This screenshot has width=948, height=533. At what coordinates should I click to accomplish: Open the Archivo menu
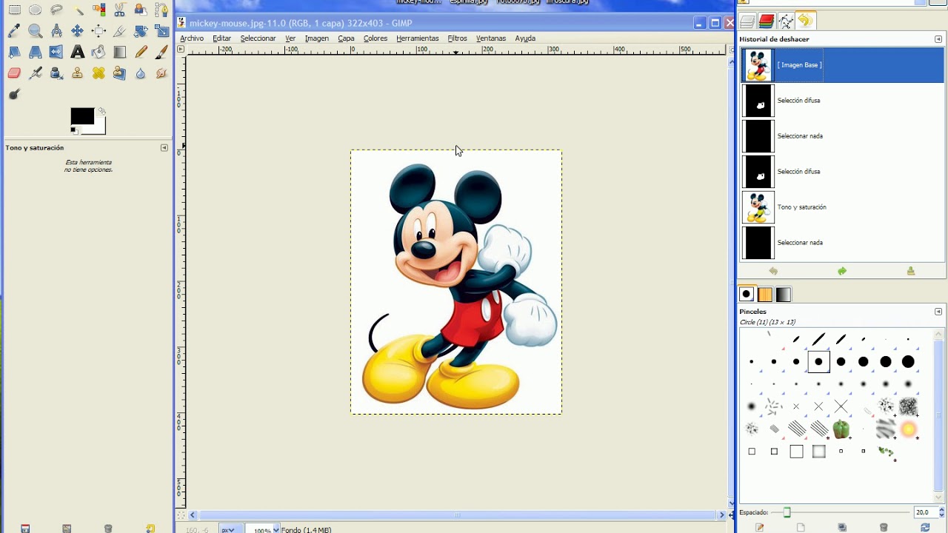click(192, 38)
